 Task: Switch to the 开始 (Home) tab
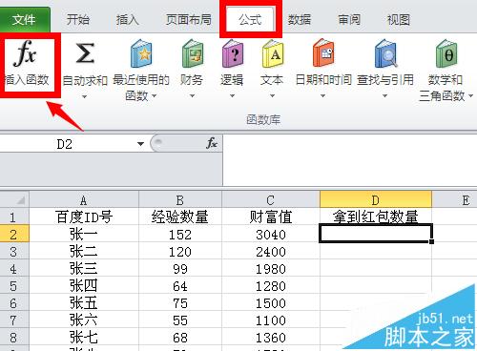[x=78, y=20]
